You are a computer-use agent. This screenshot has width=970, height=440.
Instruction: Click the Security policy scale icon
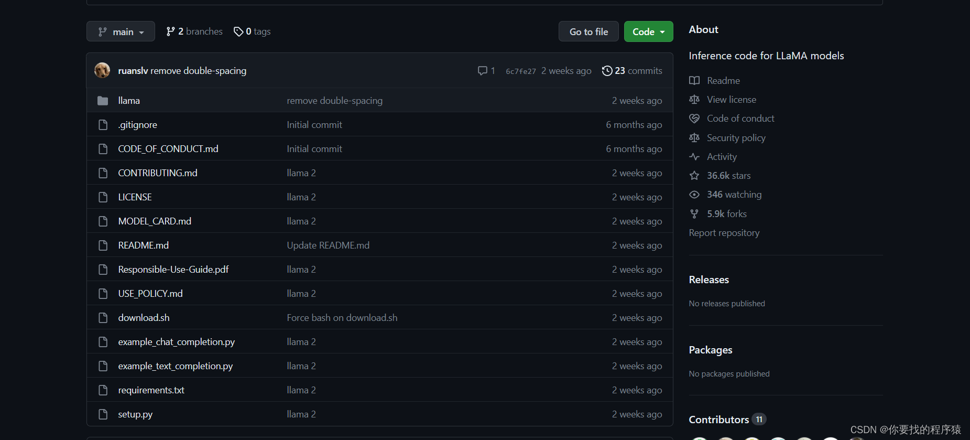[694, 137]
